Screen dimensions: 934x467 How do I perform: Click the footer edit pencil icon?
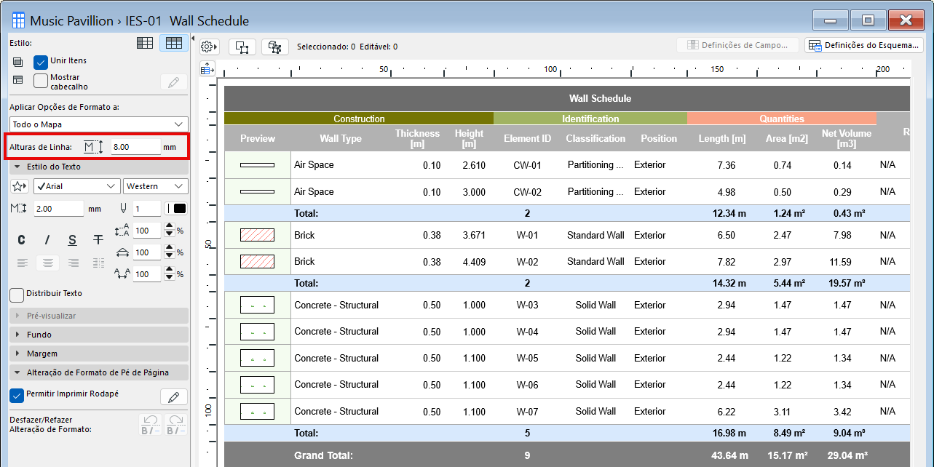(x=173, y=396)
